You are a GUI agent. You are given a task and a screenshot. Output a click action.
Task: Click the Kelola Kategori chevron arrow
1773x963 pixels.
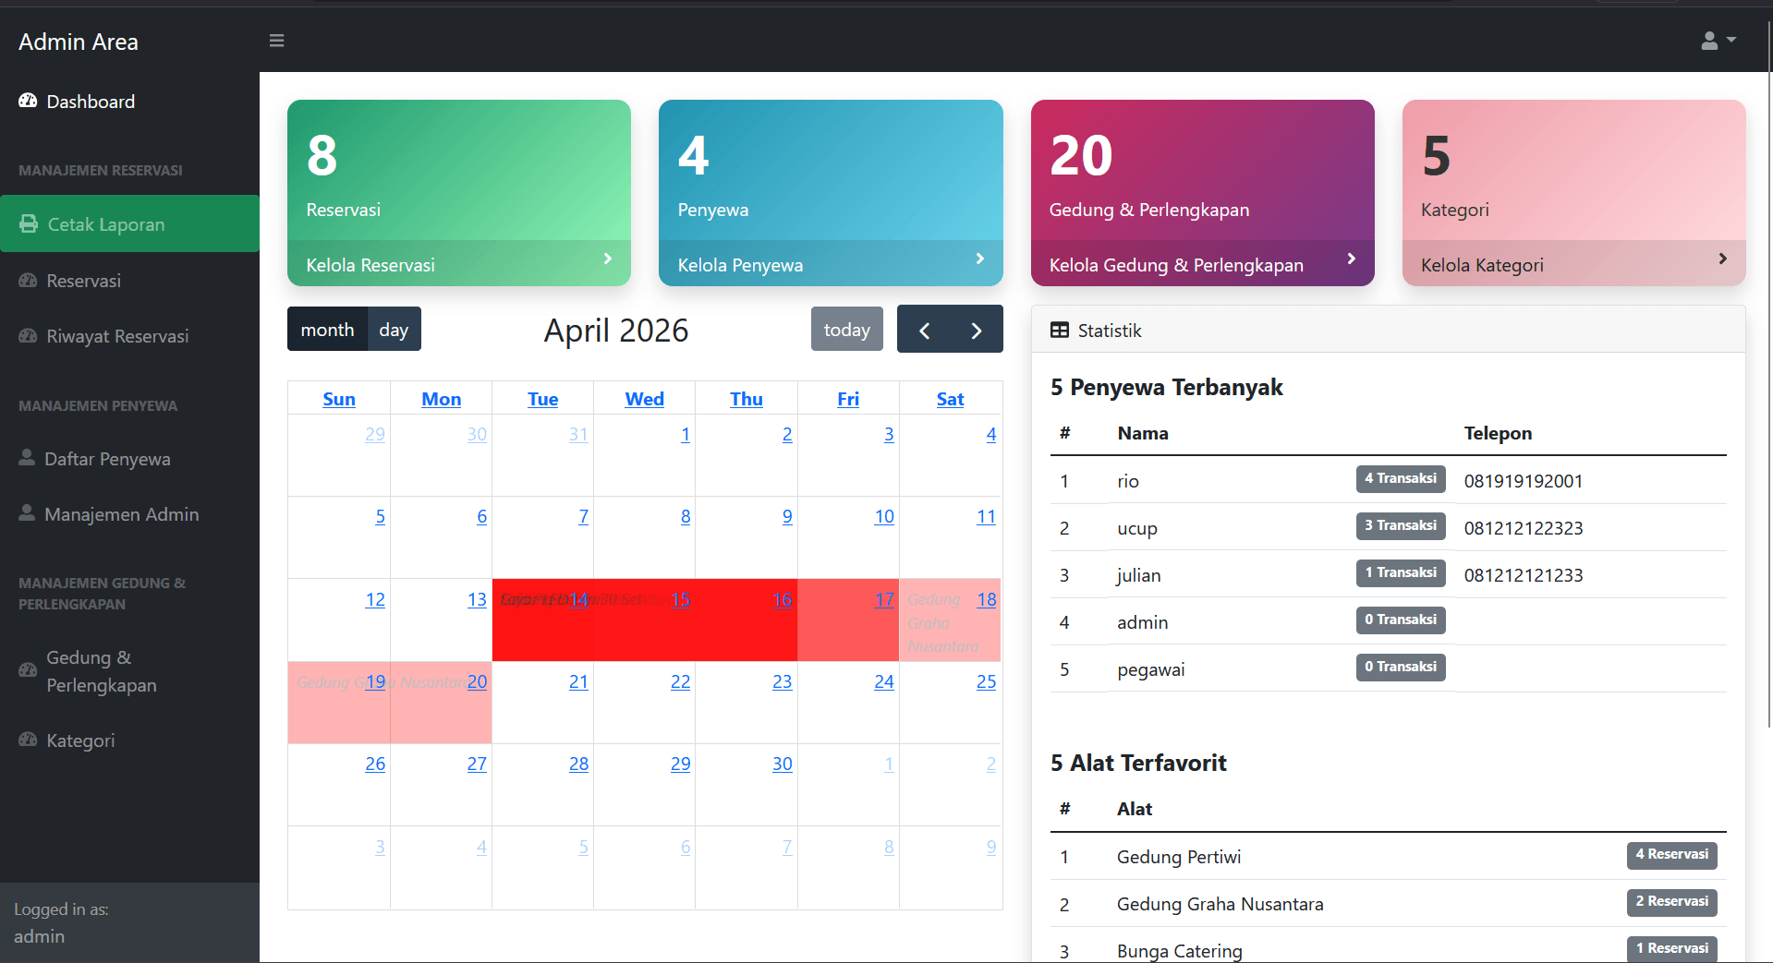coord(1723,259)
